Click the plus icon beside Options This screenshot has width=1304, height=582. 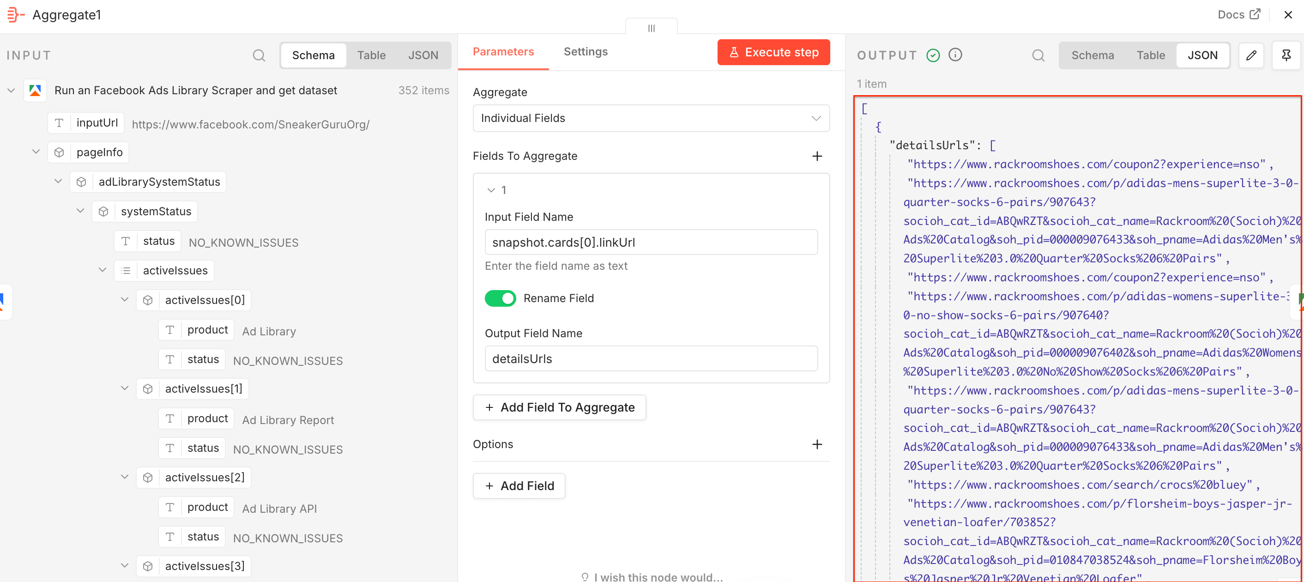coord(817,444)
